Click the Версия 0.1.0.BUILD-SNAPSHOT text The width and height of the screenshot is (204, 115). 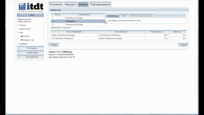coord(61,55)
